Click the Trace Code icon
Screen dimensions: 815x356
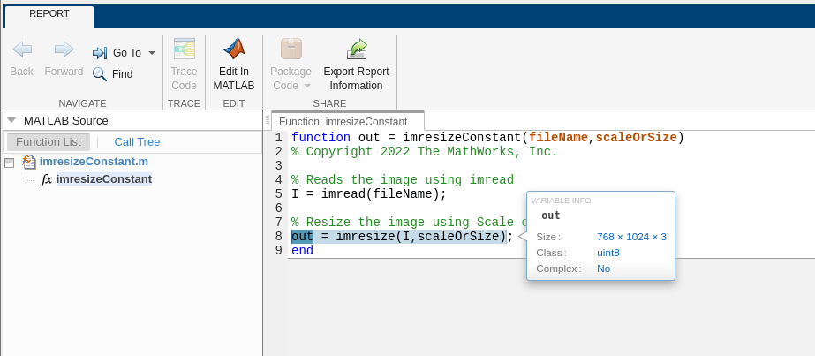tap(185, 49)
